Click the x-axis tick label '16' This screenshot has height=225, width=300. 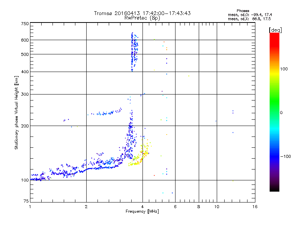click(x=255, y=207)
